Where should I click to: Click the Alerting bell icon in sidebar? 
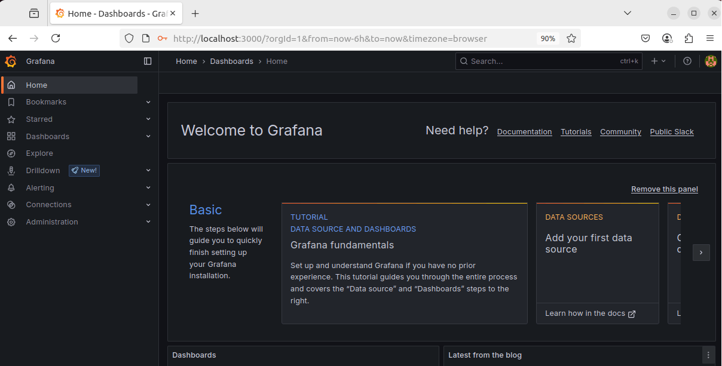pyautogui.click(x=11, y=188)
